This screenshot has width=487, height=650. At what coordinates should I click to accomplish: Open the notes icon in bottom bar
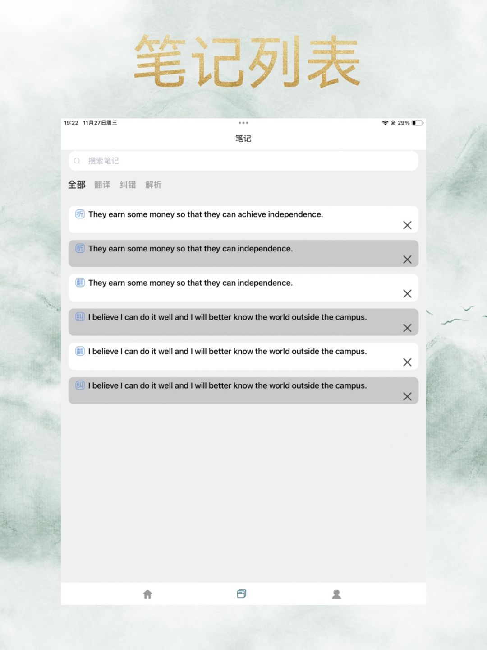pyautogui.click(x=242, y=594)
